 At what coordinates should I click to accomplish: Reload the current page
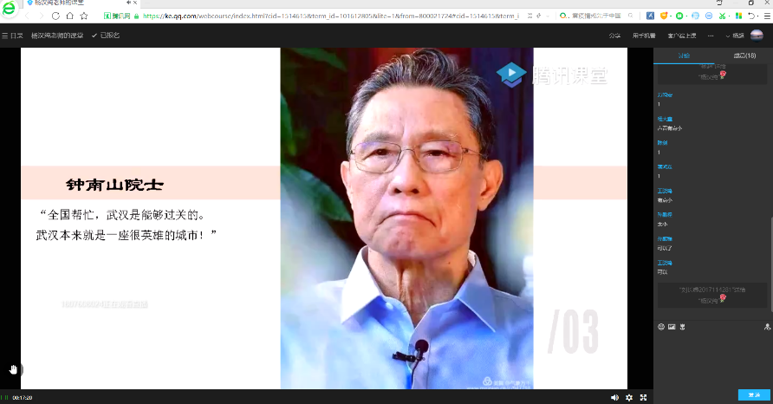pyautogui.click(x=55, y=16)
